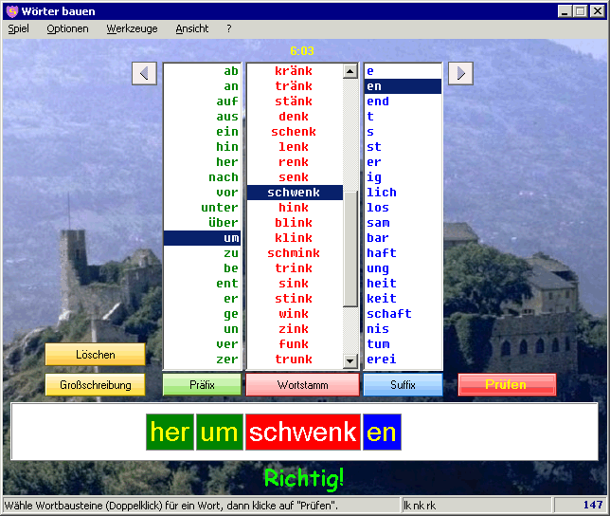Click the Großschreibung button
The image size is (610, 516).
point(96,385)
